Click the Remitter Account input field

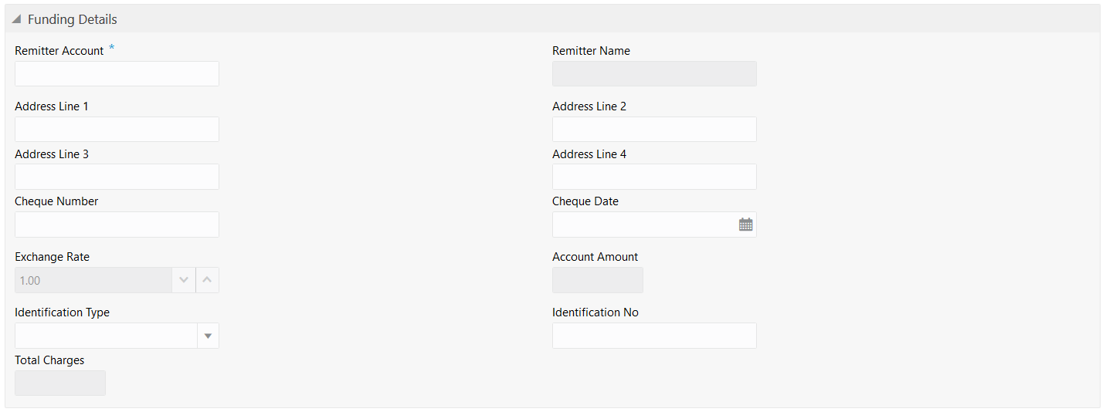click(117, 73)
